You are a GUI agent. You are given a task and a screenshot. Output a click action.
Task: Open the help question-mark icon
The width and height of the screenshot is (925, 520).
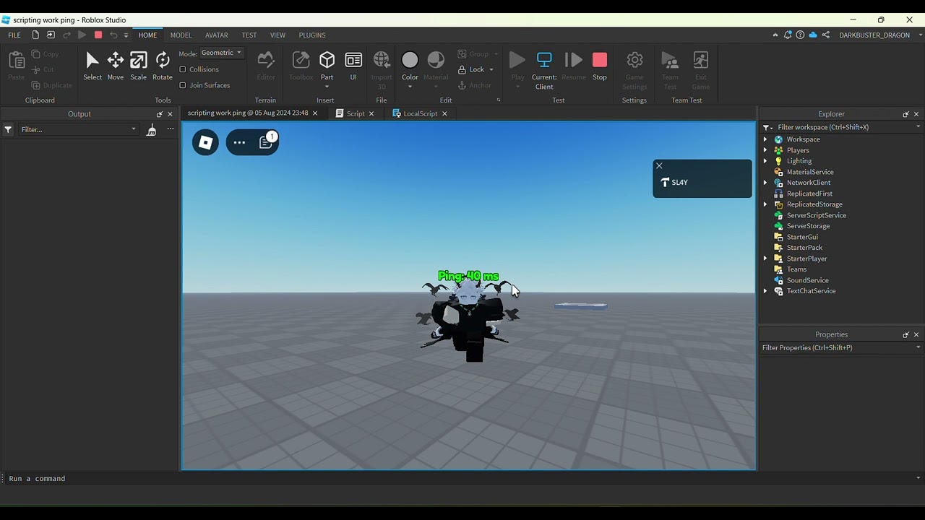click(800, 35)
